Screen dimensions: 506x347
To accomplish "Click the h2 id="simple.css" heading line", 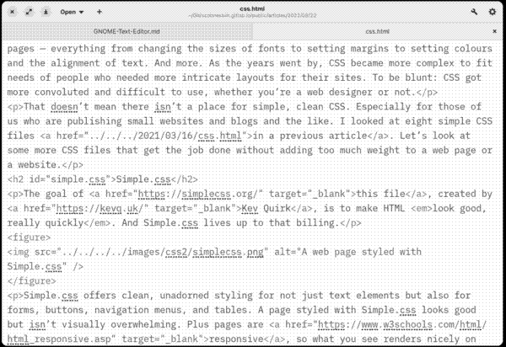I will coord(102,179).
